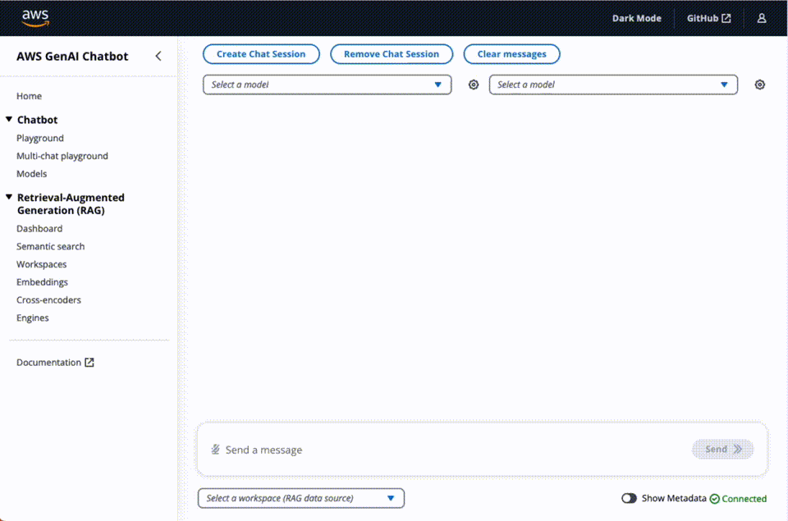Open Semantic search
Screen dimensions: 788x521
pyautogui.click(x=51, y=246)
